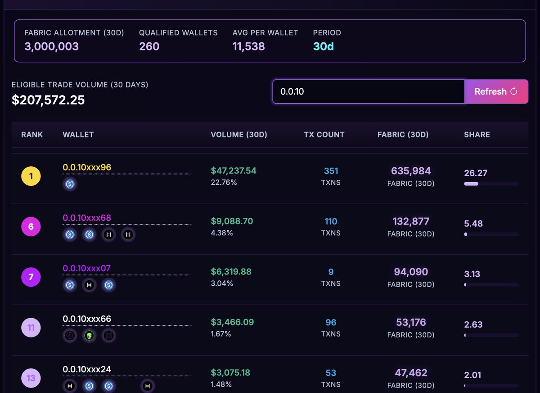The height and width of the screenshot is (393, 540).
Task: Click the green alien token icon under 0.0.10xxx66
Action: click(x=89, y=335)
